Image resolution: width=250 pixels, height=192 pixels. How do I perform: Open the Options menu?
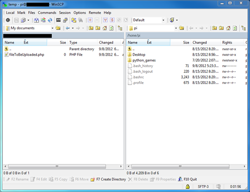pyautogui.click(x=80, y=12)
